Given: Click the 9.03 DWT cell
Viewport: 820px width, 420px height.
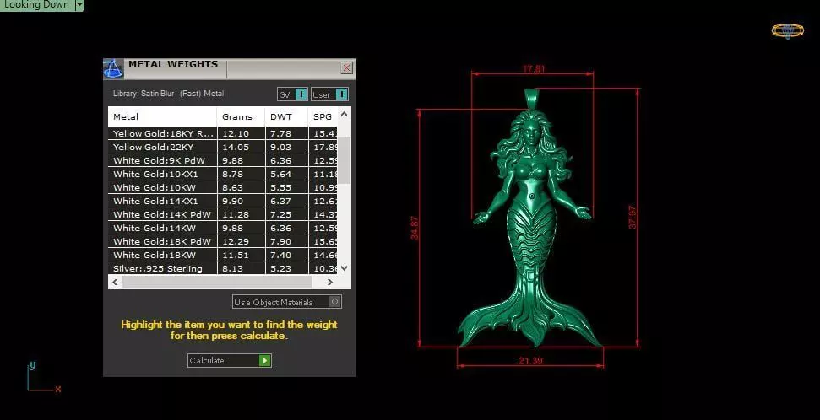Looking at the screenshot, I should [x=286, y=148].
